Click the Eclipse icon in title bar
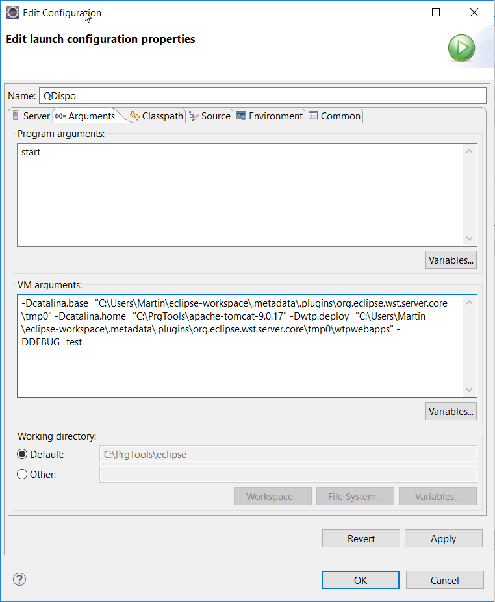Viewport: 495px width, 602px height. 12,12
